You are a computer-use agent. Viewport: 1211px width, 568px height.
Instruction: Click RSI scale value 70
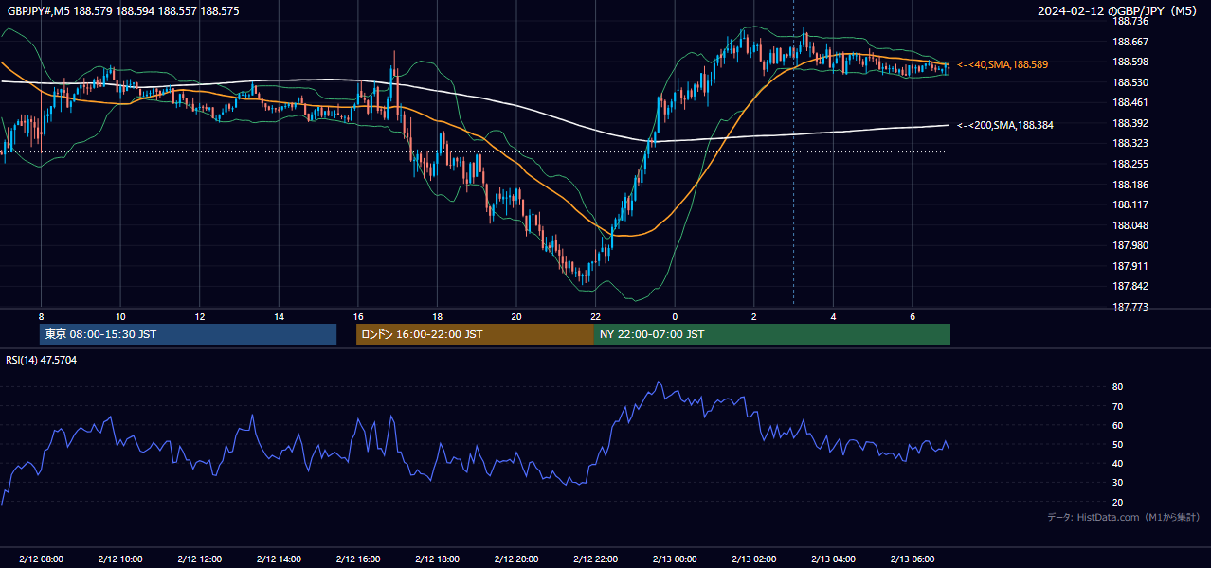click(1117, 406)
